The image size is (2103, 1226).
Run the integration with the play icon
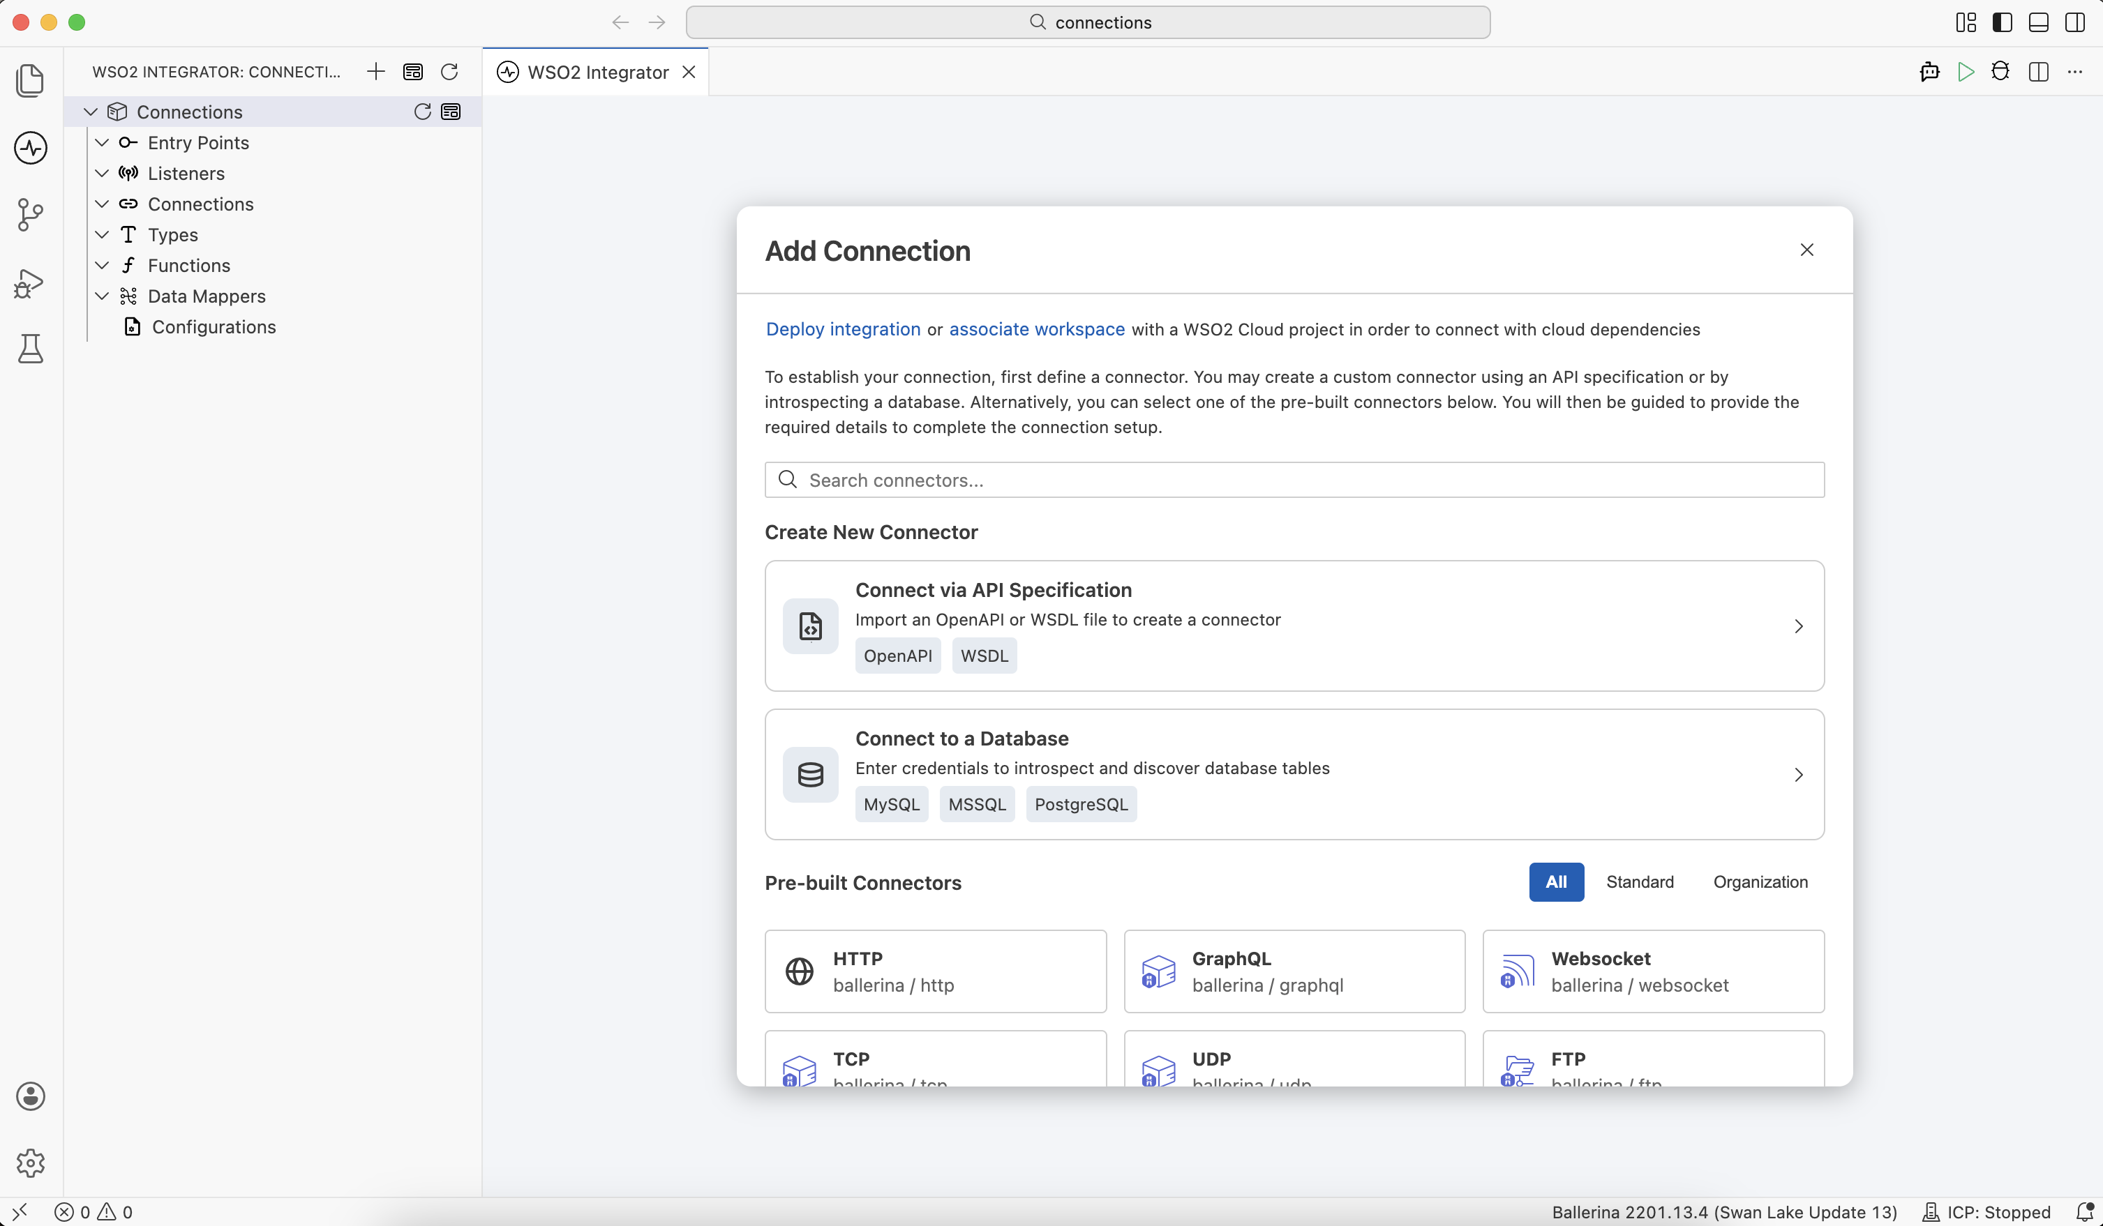(1966, 72)
